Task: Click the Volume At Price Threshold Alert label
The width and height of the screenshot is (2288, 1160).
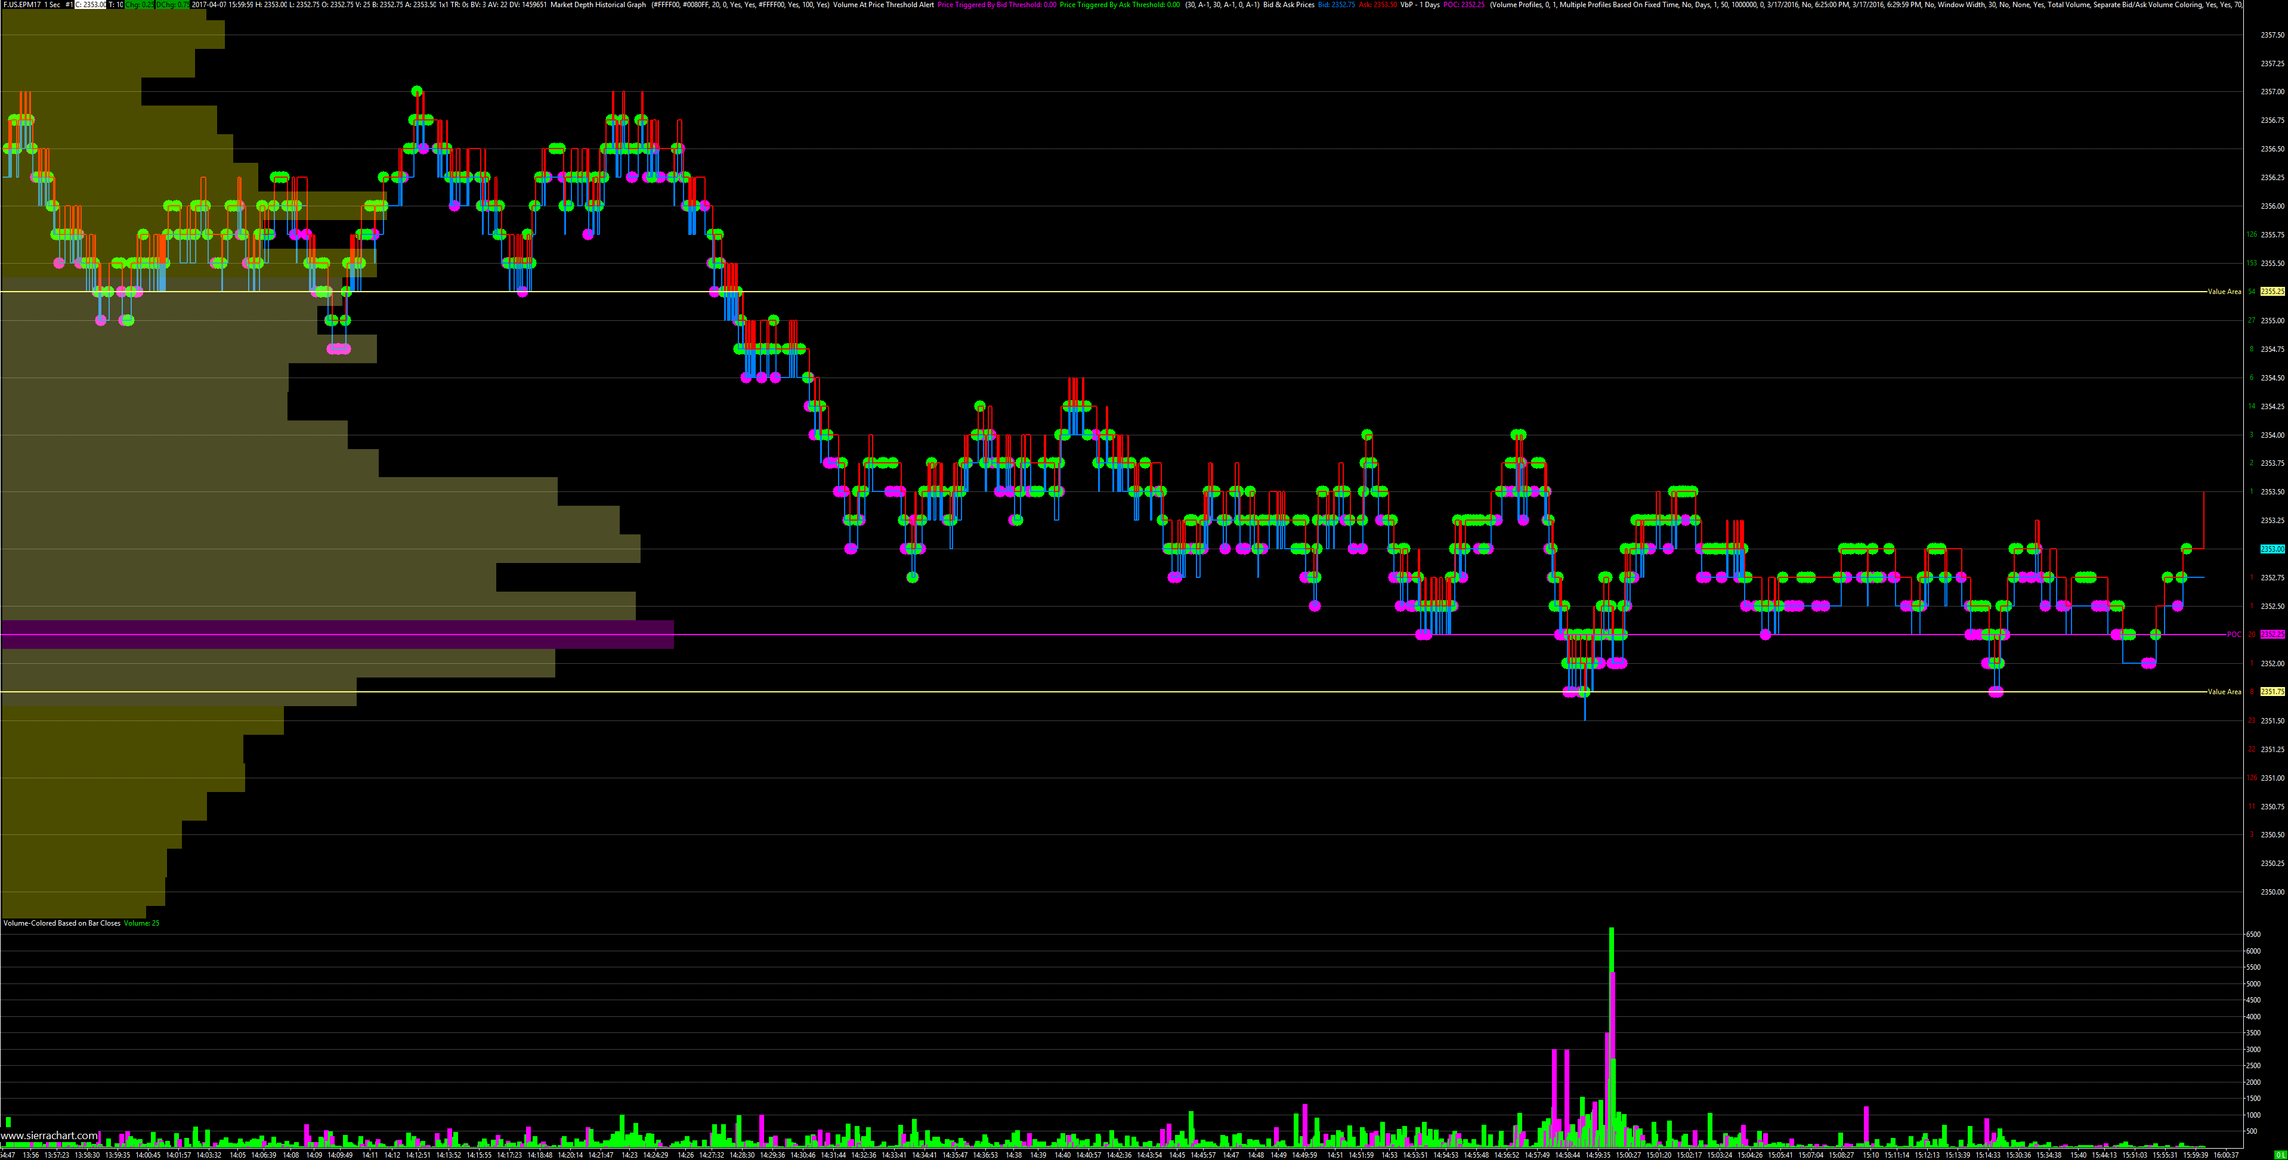Action: [x=883, y=4]
